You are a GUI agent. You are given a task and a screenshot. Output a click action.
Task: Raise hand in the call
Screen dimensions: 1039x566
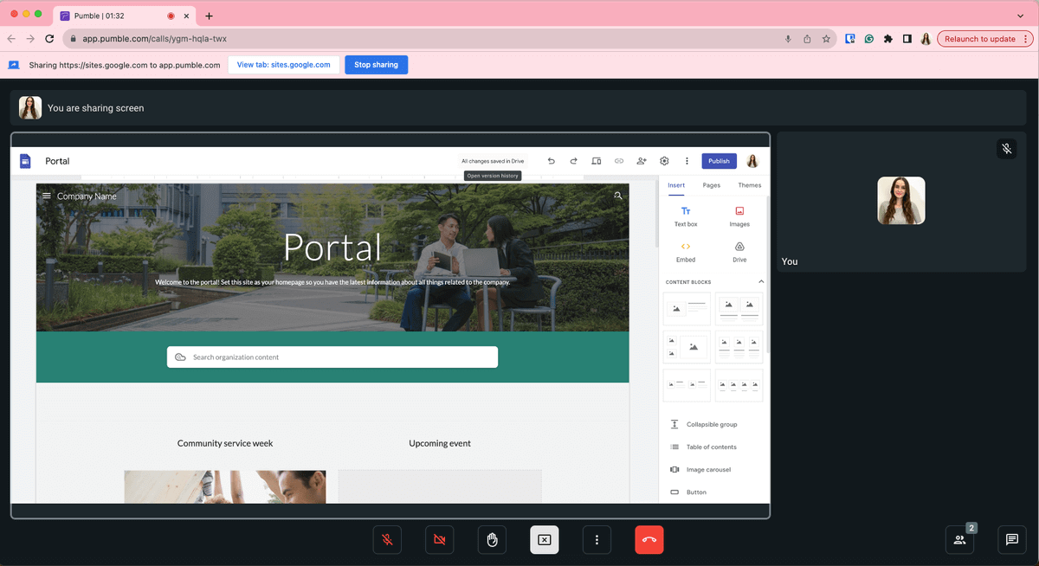492,540
